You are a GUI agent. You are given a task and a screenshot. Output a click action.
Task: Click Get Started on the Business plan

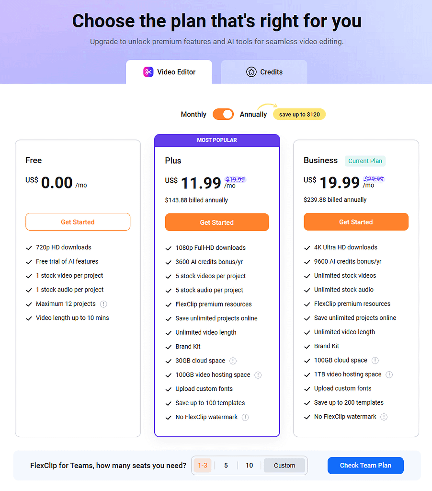tap(356, 222)
